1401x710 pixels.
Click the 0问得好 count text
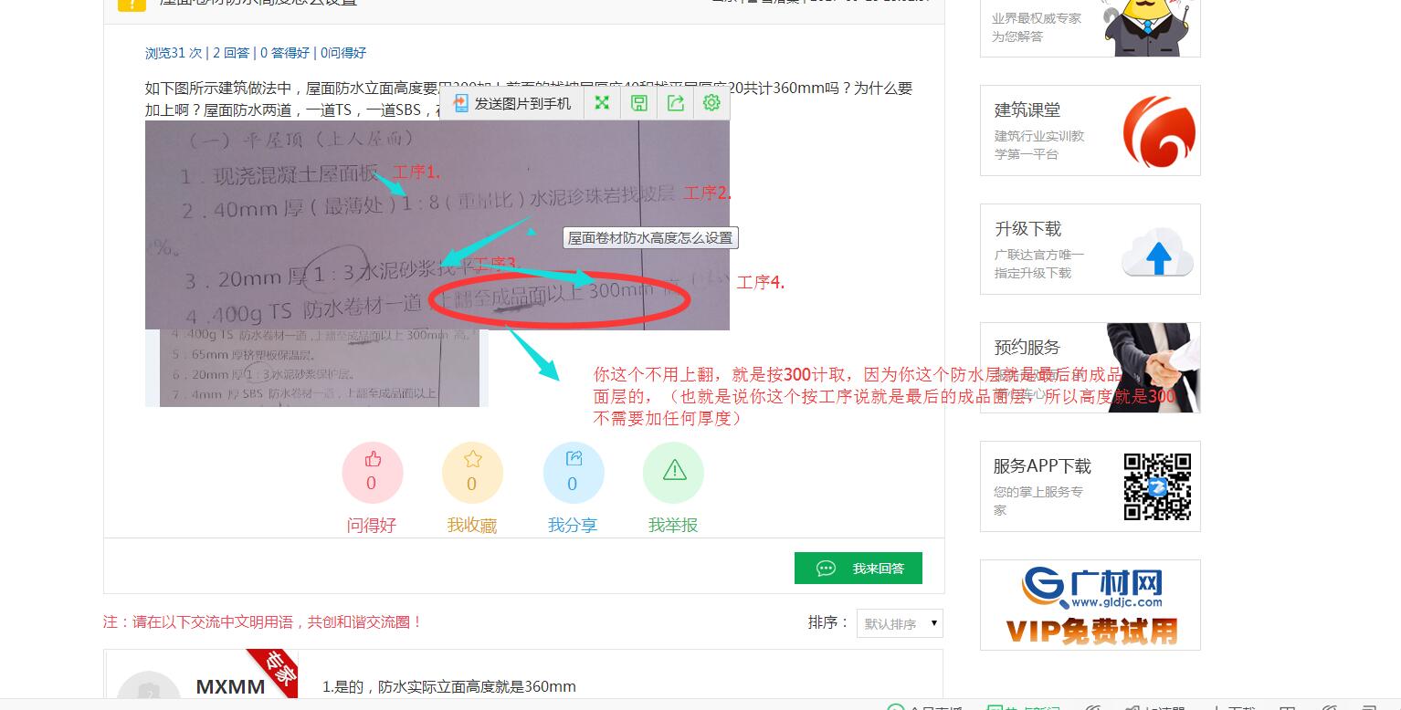point(343,53)
